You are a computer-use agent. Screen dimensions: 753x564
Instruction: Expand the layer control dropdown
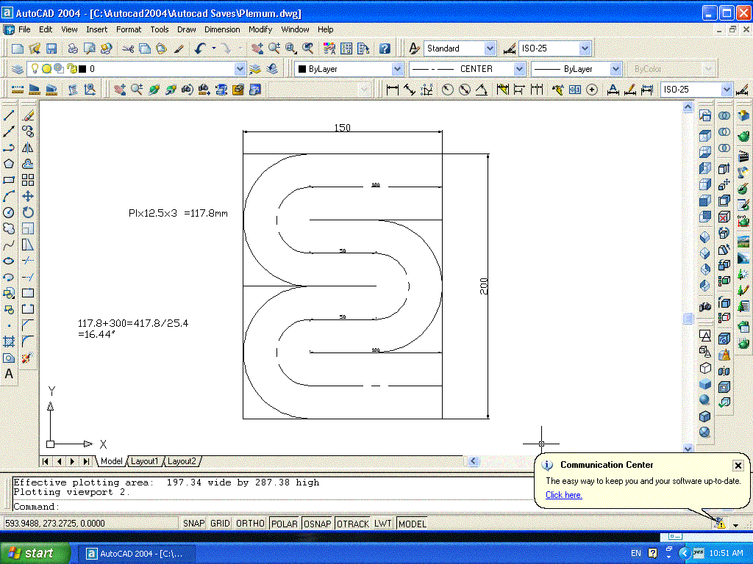[240, 69]
